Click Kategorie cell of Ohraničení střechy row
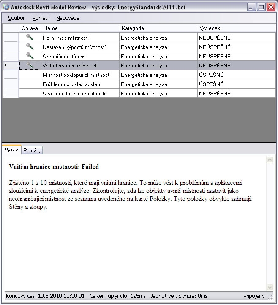The height and width of the screenshot is (305, 278). [158, 57]
